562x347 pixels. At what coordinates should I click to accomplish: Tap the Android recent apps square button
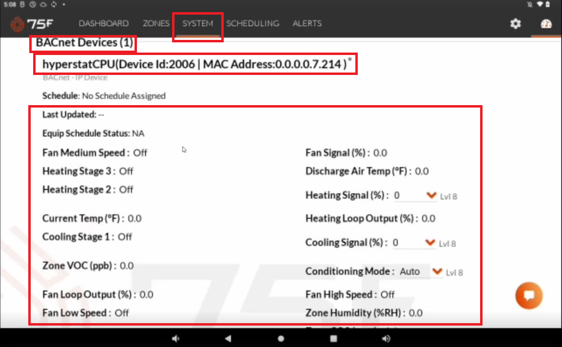pos(334,338)
